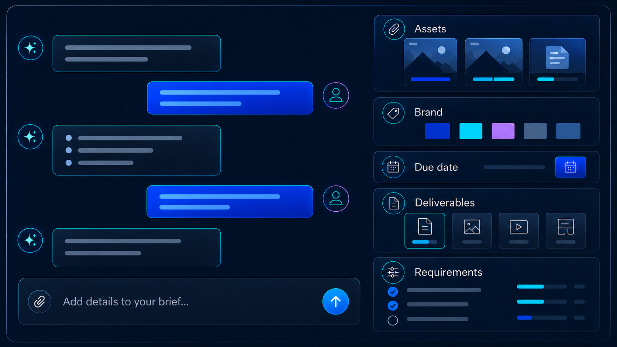Adjust the third dark-blue requirement slider
Image resolution: width=617 pixels, height=347 pixels.
coord(542,317)
